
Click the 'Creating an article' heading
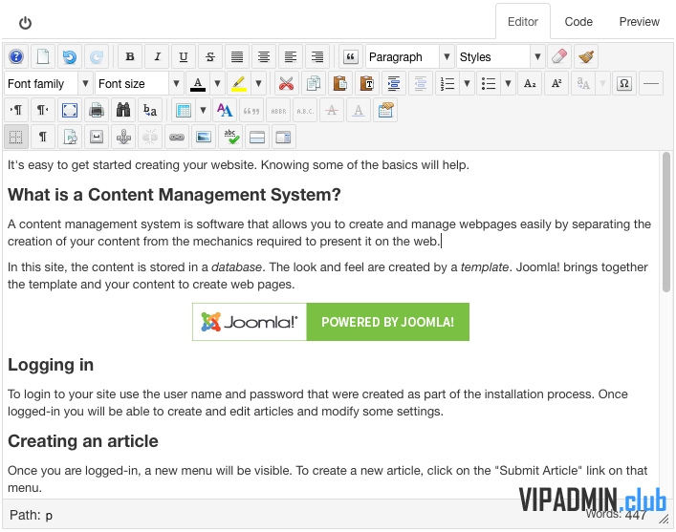click(83, 441)
